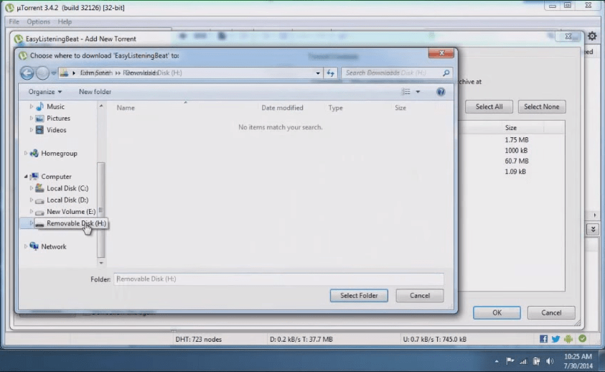Select Pictures in the navigation tree
The image size is (605, 372).
[58, 118]
